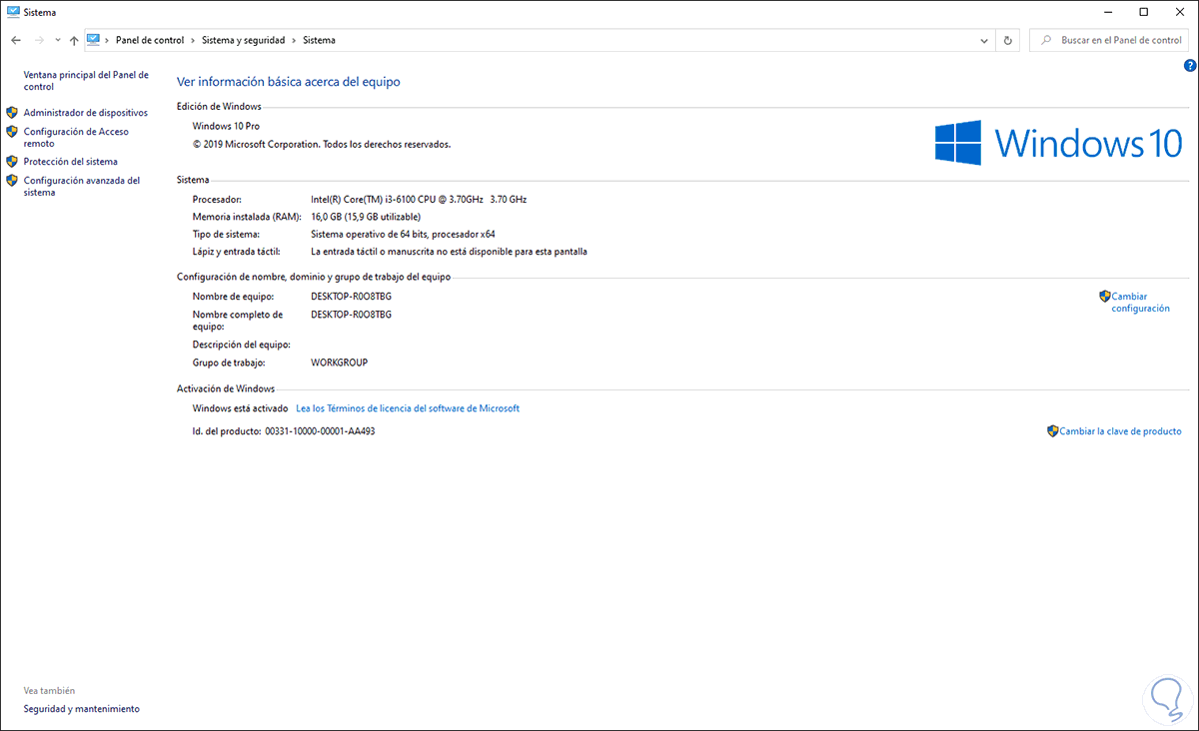Expand chevron after Sistema y seguridad
Image resolution: width=1199 pixels, height=731 pixels.
click(294, 40)
